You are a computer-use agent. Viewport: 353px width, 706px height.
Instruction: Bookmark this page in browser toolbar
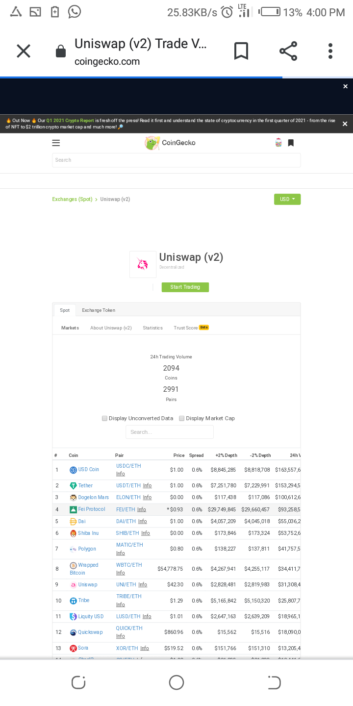tap(241, 51)
